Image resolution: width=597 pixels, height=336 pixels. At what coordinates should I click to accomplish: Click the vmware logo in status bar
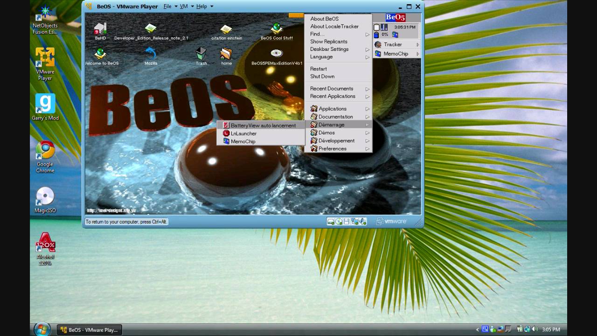(x=392, y=222)
